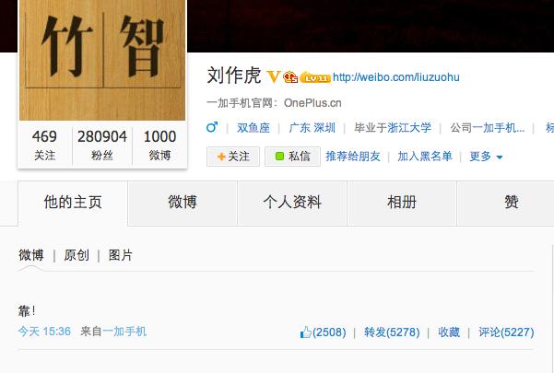
Task: Switch to the 个人资料 tab
Action: coord(292,203)
